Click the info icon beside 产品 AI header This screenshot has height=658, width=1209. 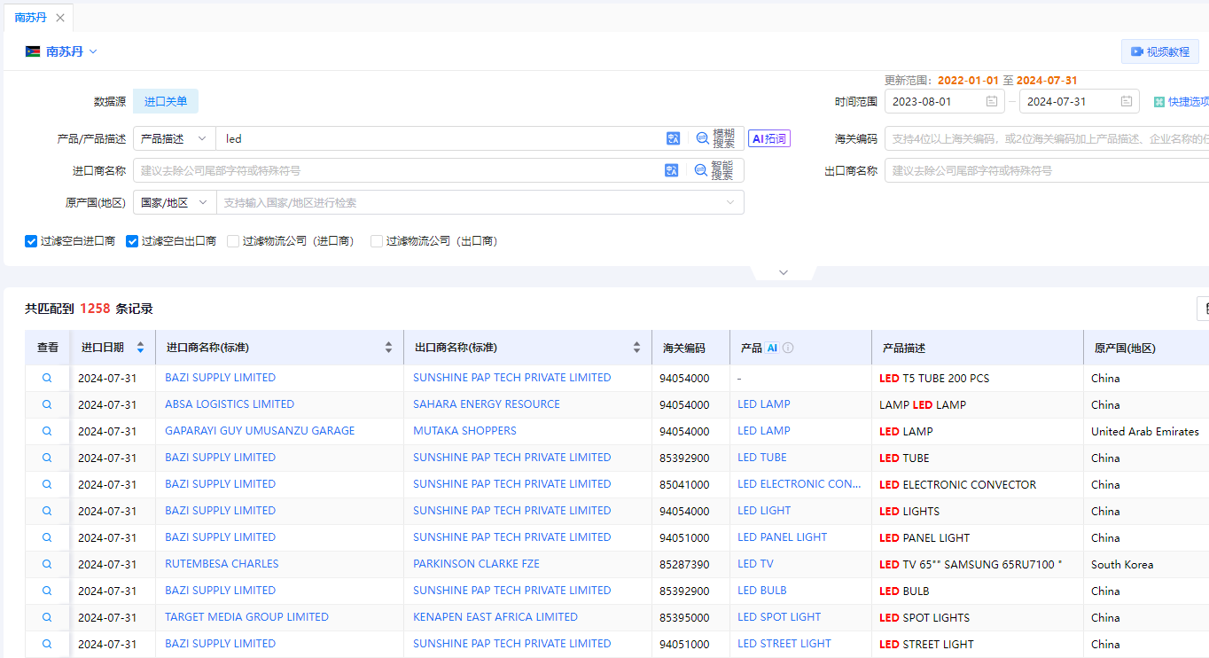(x=788, y=348)
